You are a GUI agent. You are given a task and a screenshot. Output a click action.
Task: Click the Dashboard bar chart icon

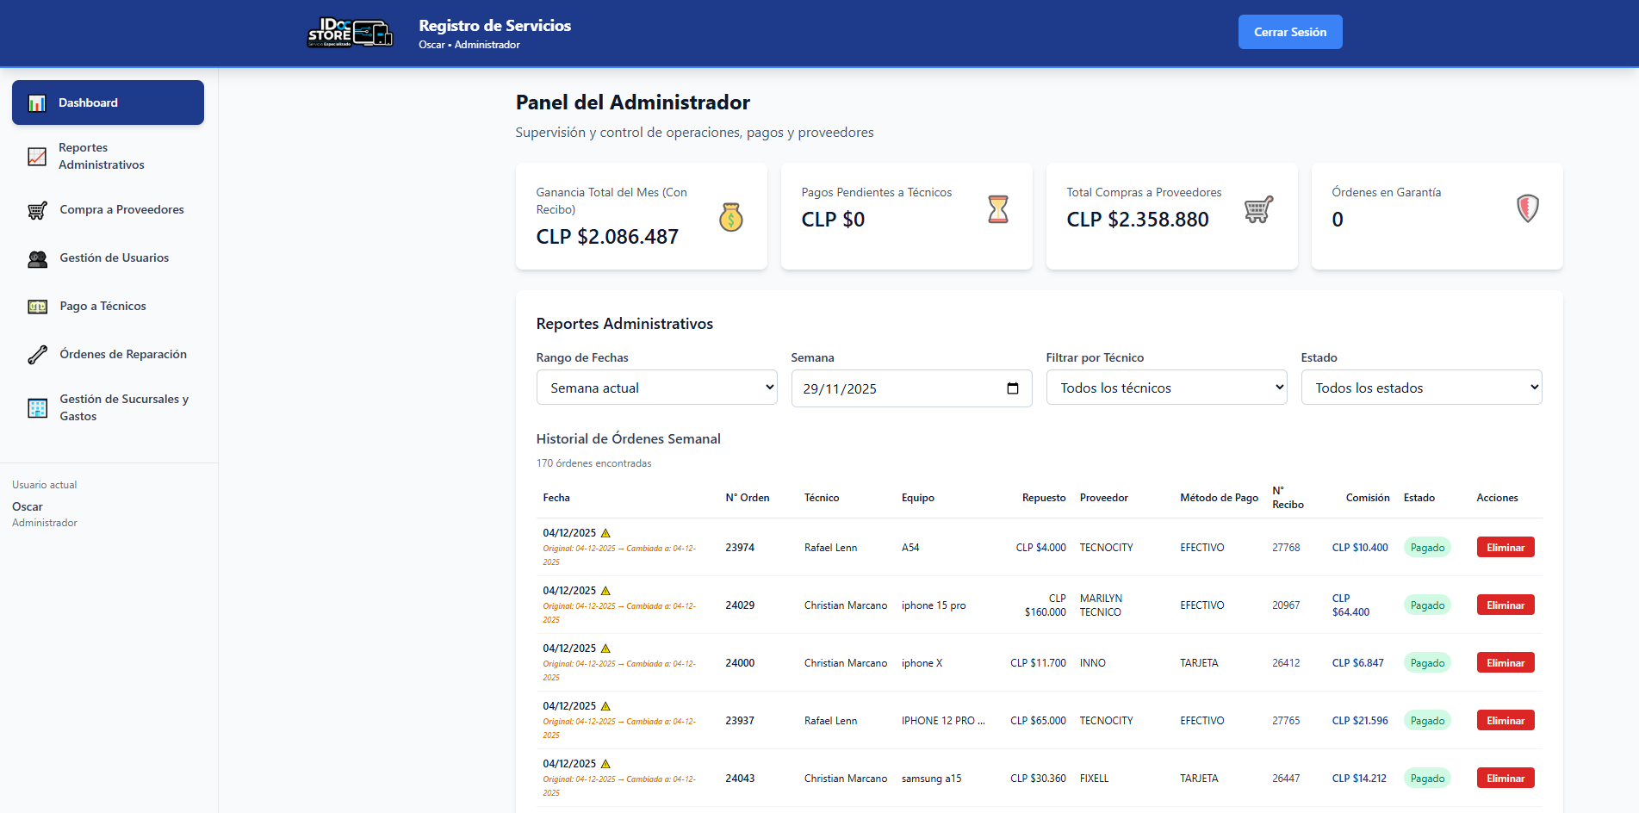(x=37, y=103)
